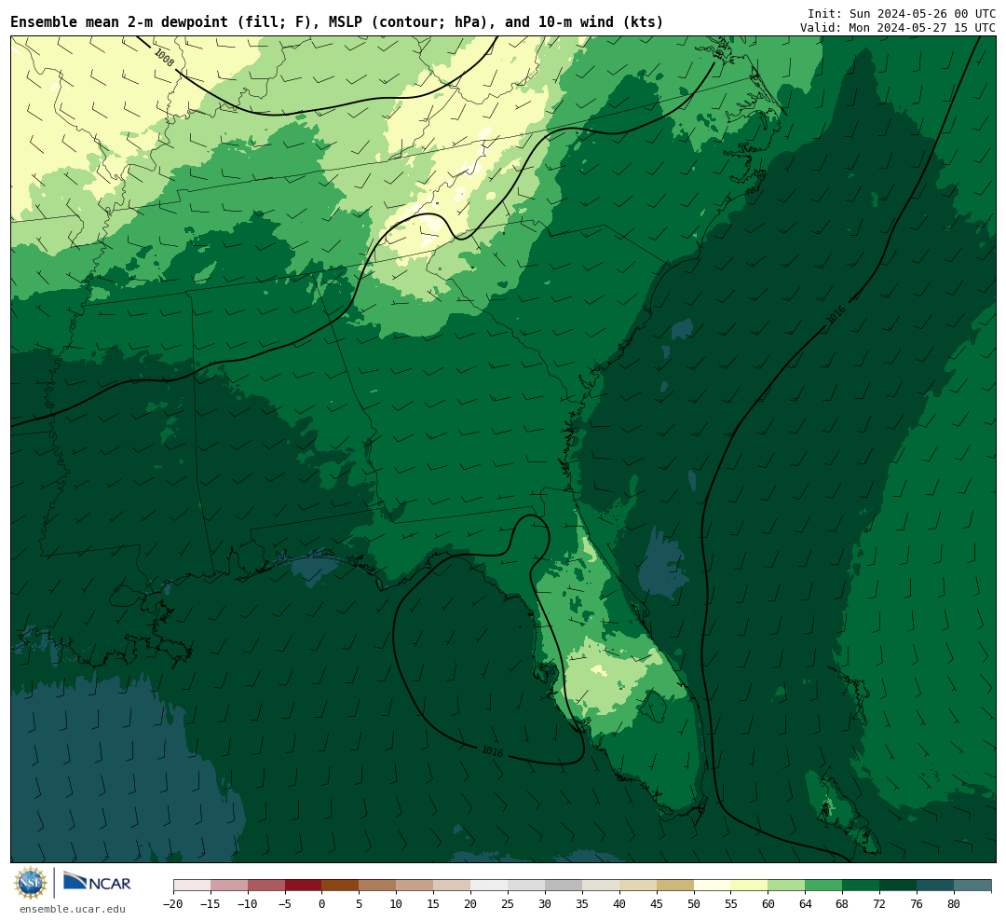Viewport: 1006px width, 921px height.
Task: Pick the light green 60 to 64 swatch
Action: [x=786, y=886]
